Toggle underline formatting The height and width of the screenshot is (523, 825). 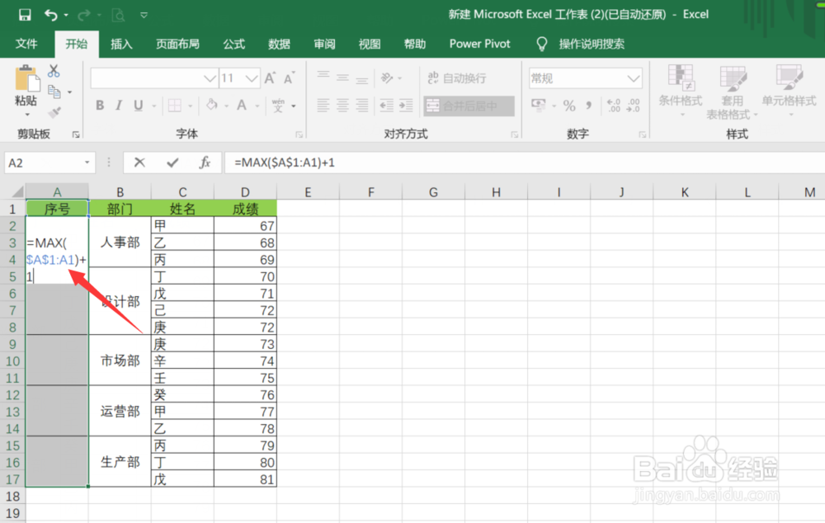pyautogui.click(x=138, y=106)
